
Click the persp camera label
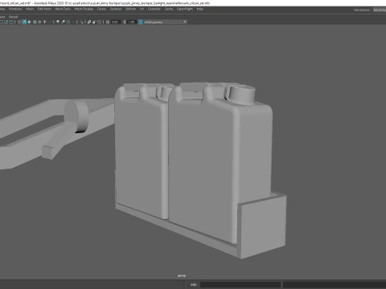[x=182, y=275]
